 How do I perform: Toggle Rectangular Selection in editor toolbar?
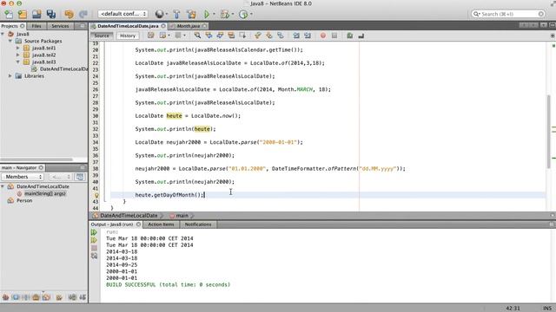242,36
